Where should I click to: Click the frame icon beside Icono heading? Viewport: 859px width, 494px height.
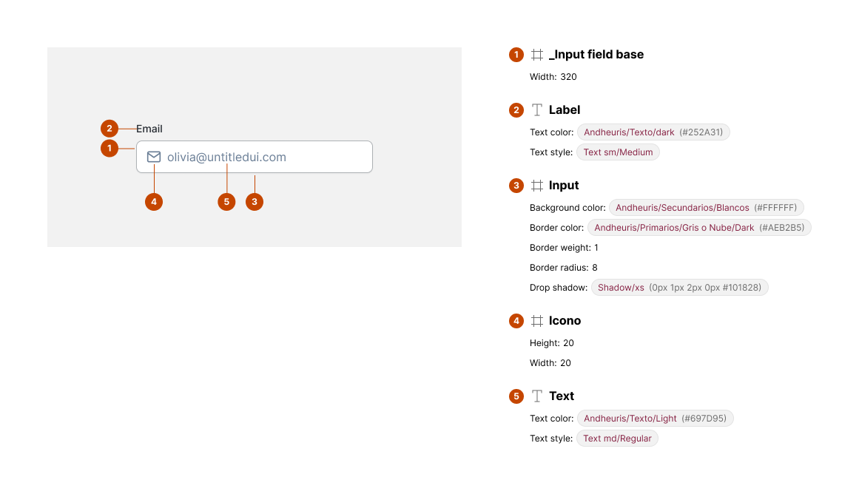pyautogui.click(x=537, y=321)
